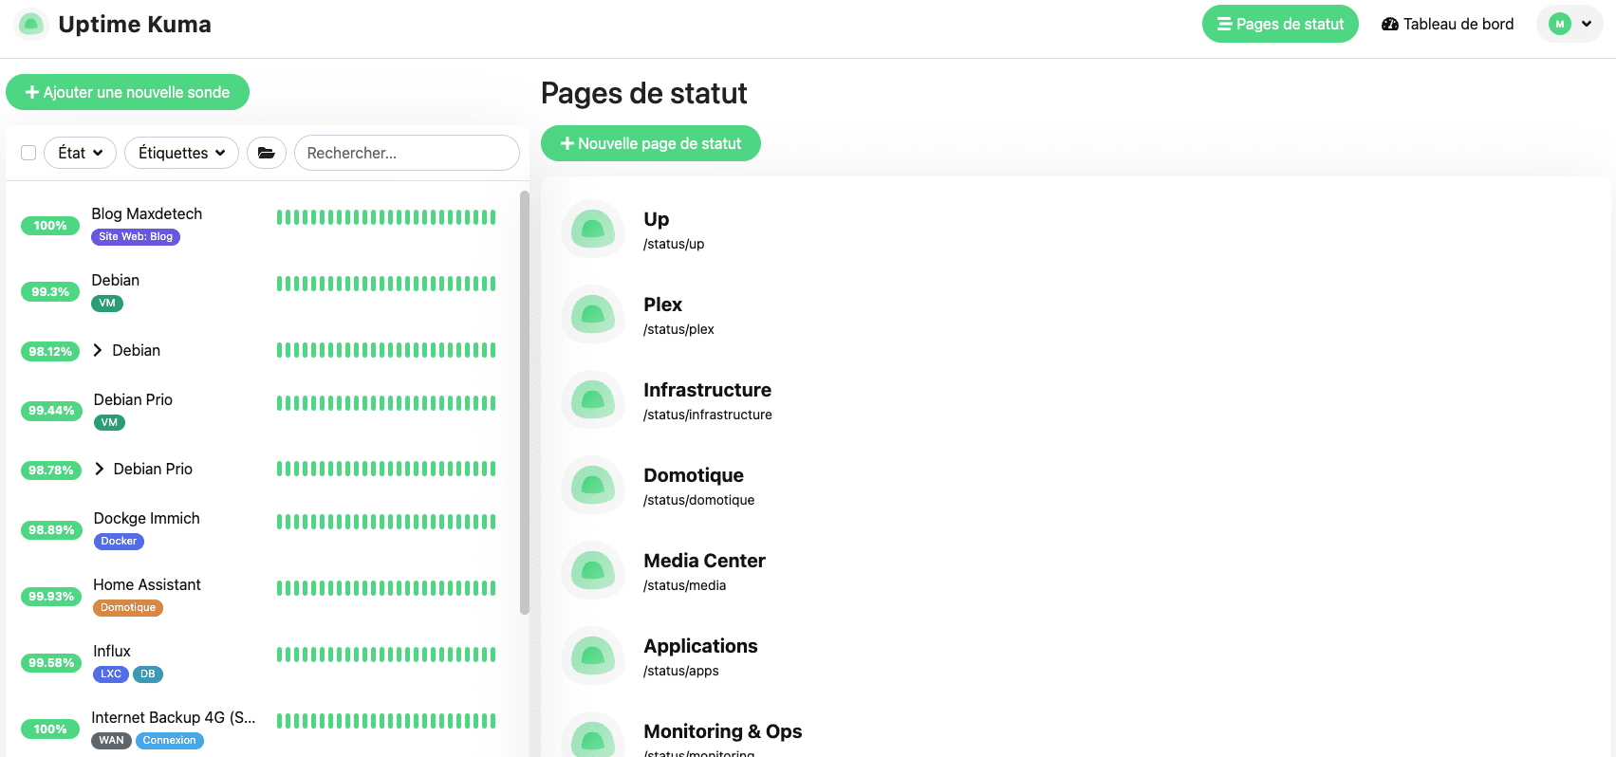Viewport: 1616px width, 757px height.
Task: Click the /status/up path text
Action: click(674, 244)
